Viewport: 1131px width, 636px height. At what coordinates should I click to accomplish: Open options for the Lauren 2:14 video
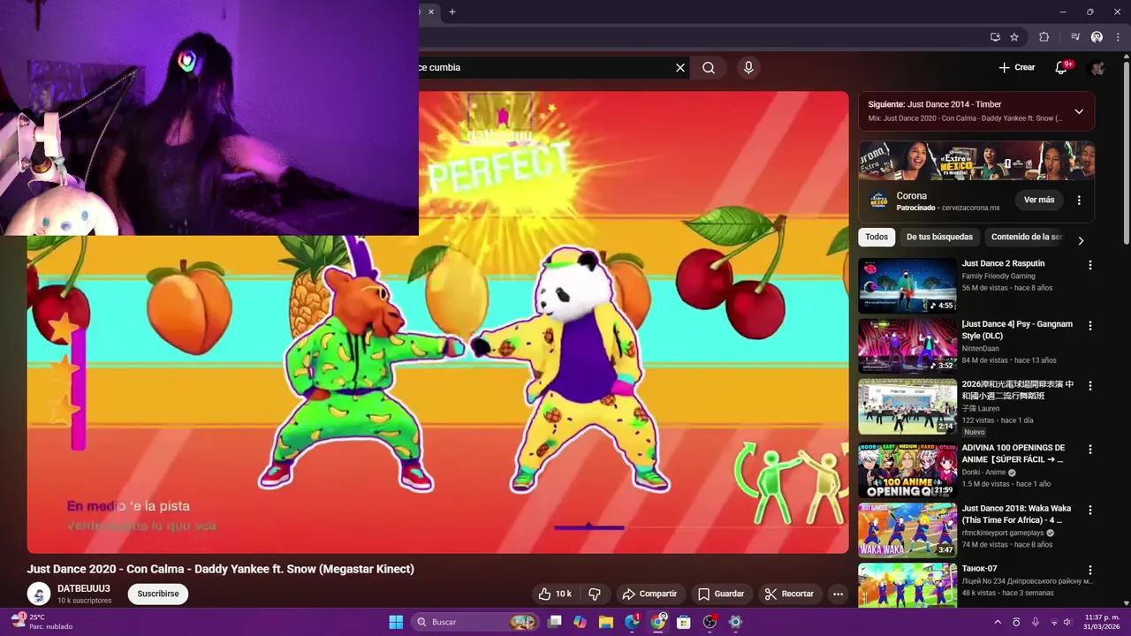pos(1089,386)
